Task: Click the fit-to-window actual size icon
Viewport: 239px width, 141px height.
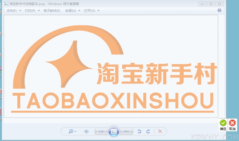Action: pos(87,131)
